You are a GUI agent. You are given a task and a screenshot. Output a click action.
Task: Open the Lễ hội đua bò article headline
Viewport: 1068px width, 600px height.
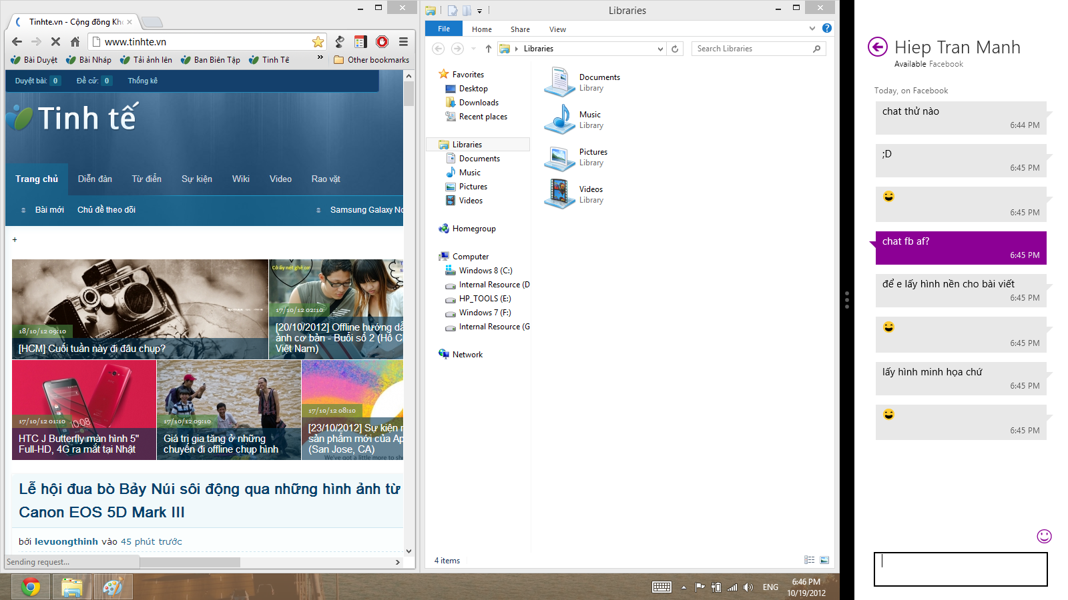[210, 500]
